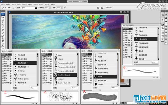Click the HEXA 2 brush preset
Screen dimensions: 168x105
click(x=65, y=59)
